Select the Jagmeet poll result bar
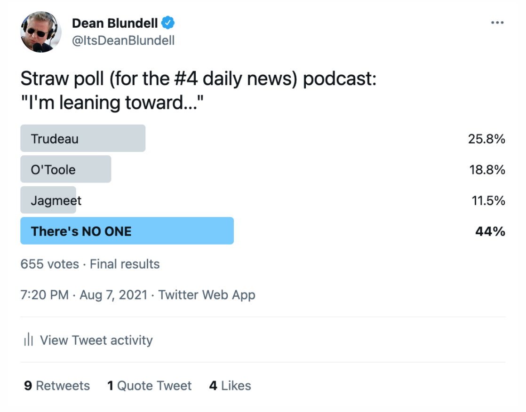The image size is (526, 412). 48,200
